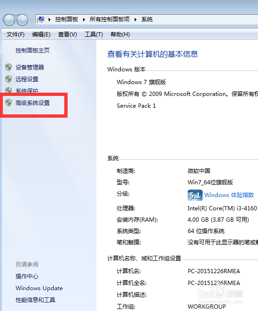
Task: Select 控制面板 breadcrumb in address bar
Action: pos(67,19)
